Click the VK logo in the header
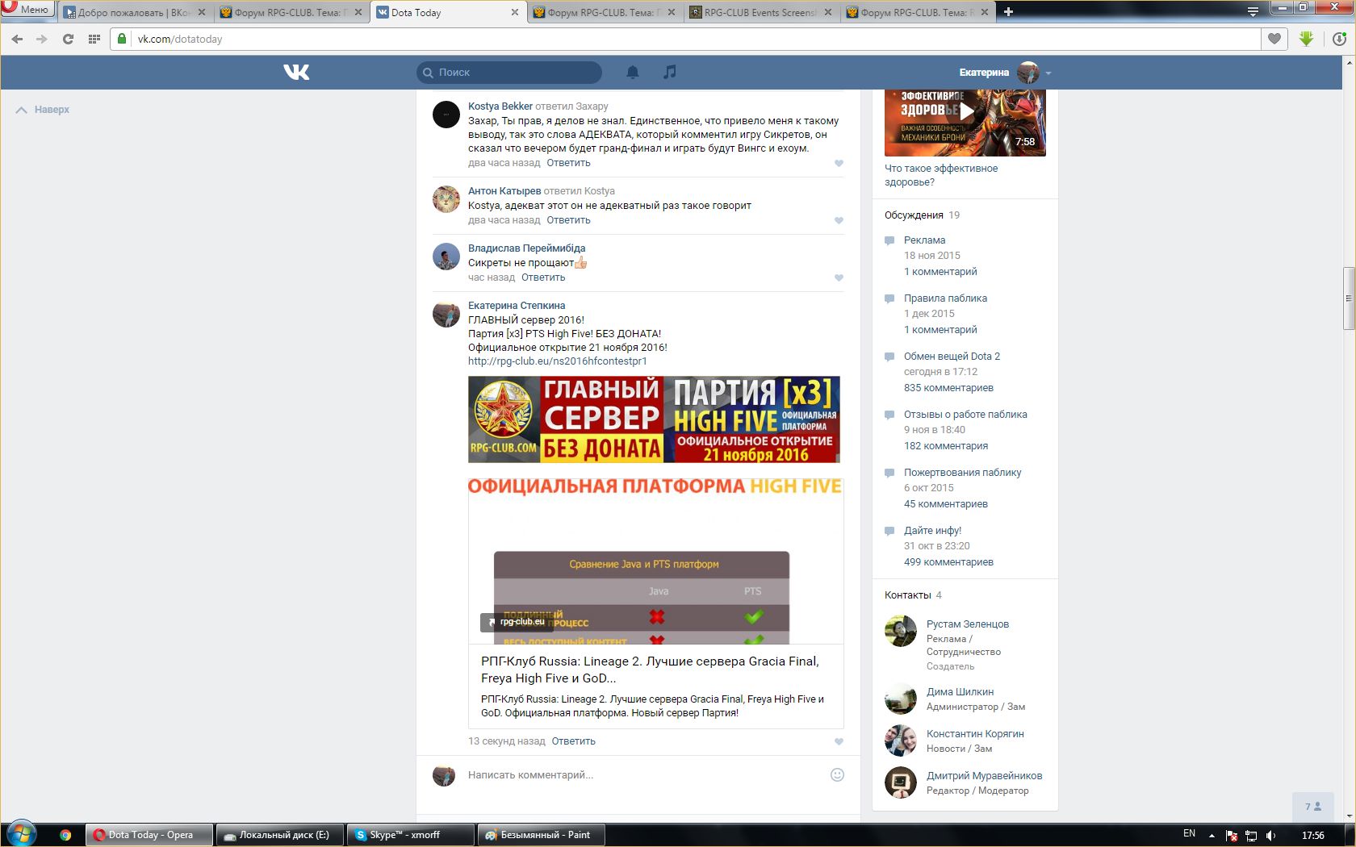 pos(296,73)
